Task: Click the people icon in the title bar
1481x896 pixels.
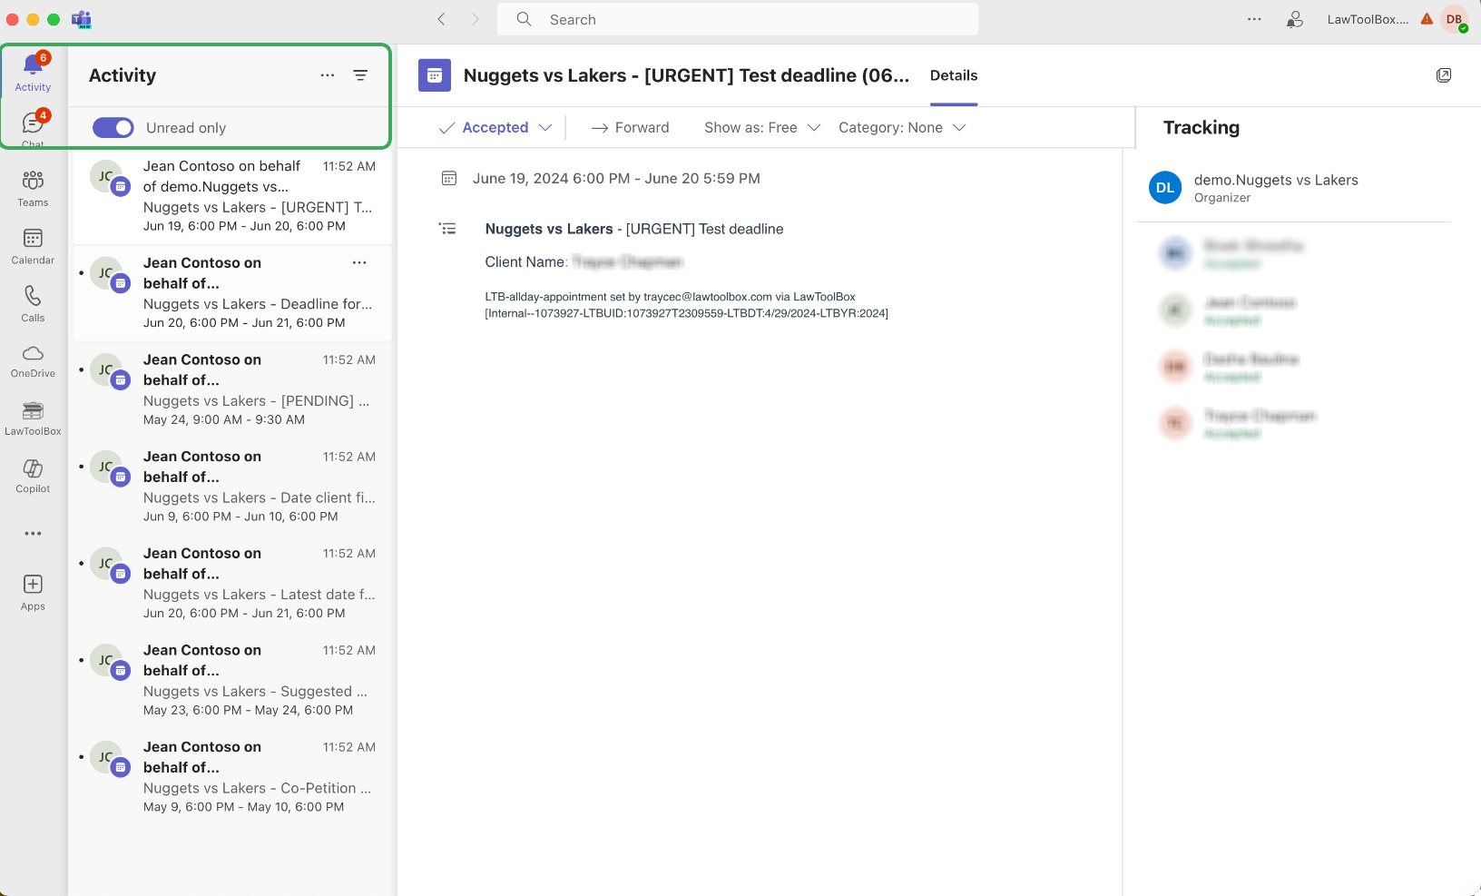Action: point(1295,19)
